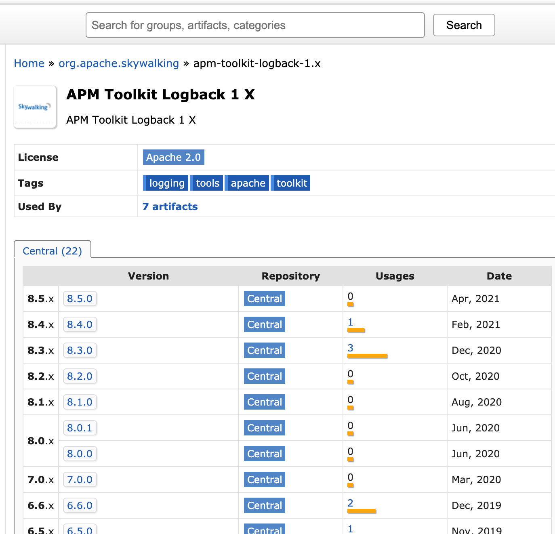Focus the groups, artifacts, categories search field
Viewport: 555px width, 534px height.
[x=255, y=25]
